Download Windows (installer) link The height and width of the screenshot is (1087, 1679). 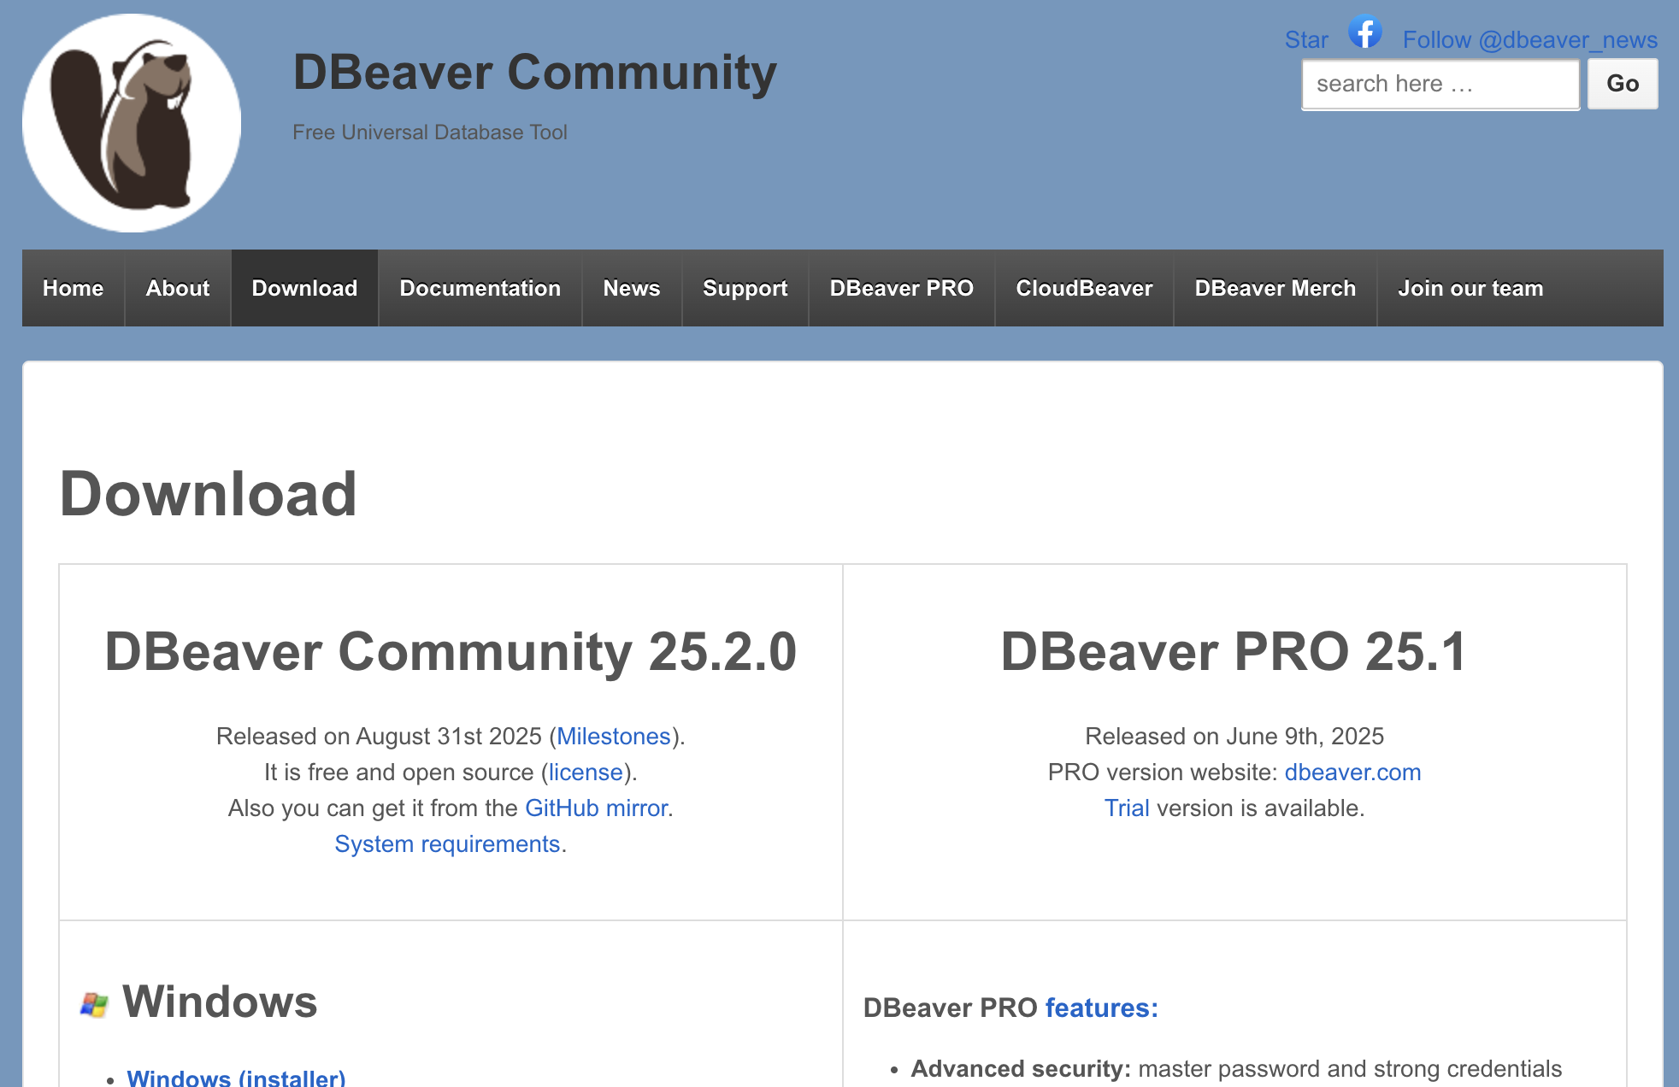click(x=237, y=1078)
